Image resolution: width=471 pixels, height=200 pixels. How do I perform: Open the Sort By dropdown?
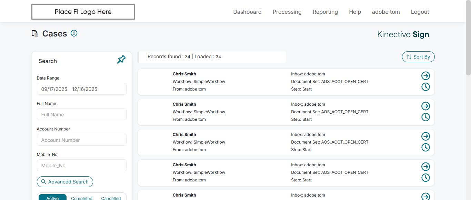coord(418,57)
